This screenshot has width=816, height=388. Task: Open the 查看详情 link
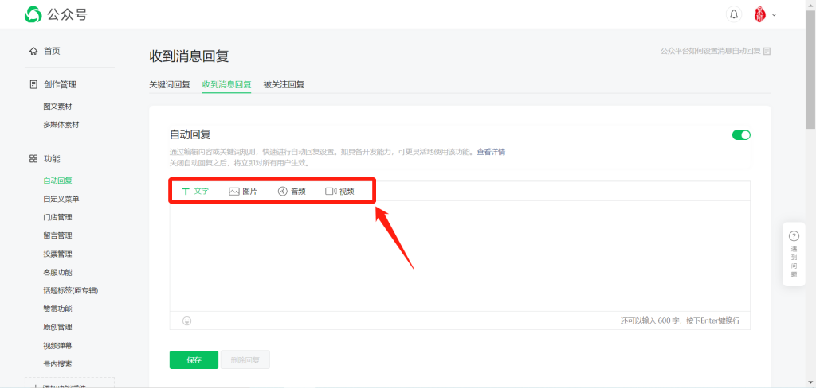pyautogui.click(x=491, y=152)
